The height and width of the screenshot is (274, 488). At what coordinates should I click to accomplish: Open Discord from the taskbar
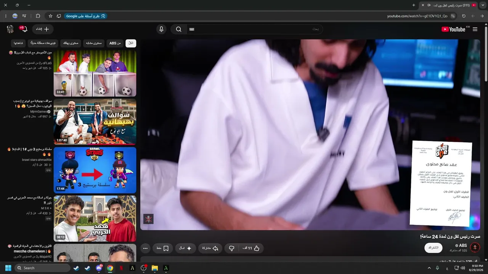(x=99, y=268)
